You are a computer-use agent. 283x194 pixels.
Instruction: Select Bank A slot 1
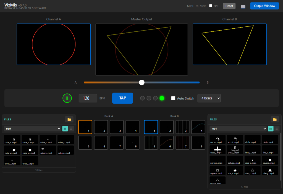pyautogui.click(x=85, y=127)
